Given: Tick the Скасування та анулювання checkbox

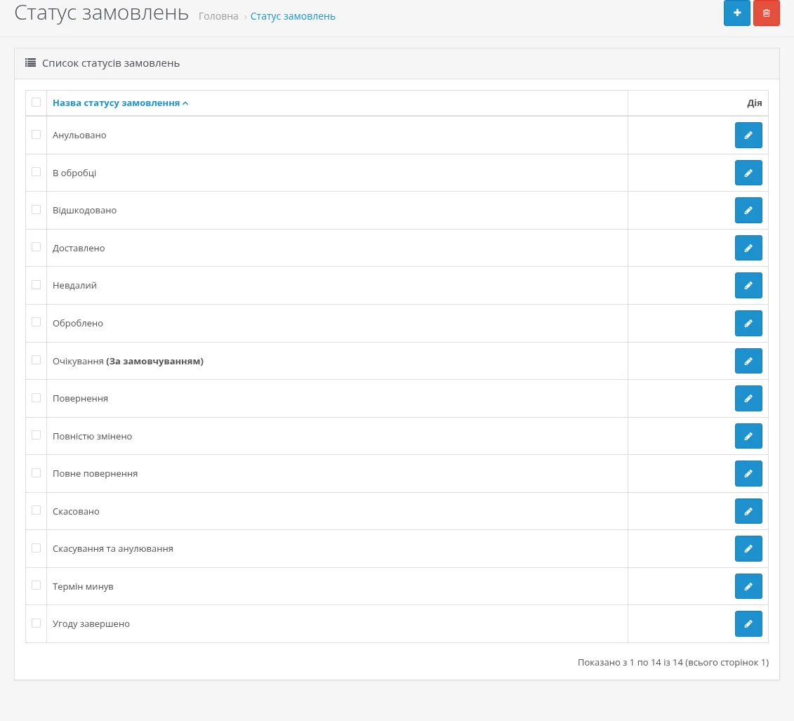Looking at the screenshot, I should coord(36,548).
